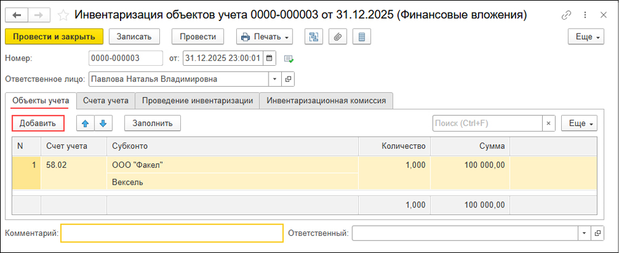Image resolution: width=619 pixels, height=253 pixels.
Task: Click the paperclip attached files icon
Action: coord(338,37)
